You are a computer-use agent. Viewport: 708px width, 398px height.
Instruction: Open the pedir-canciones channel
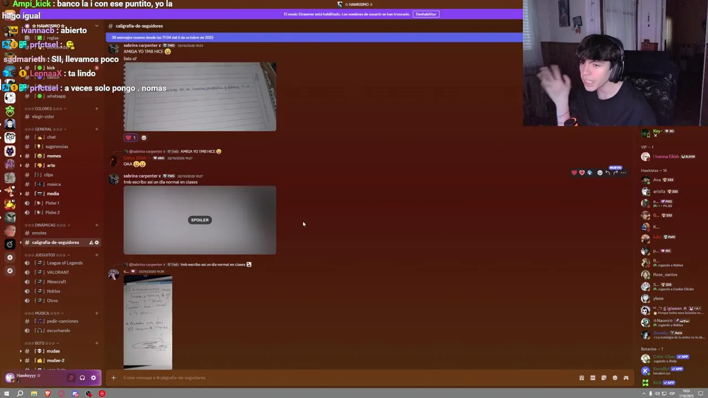click(61, 321)
